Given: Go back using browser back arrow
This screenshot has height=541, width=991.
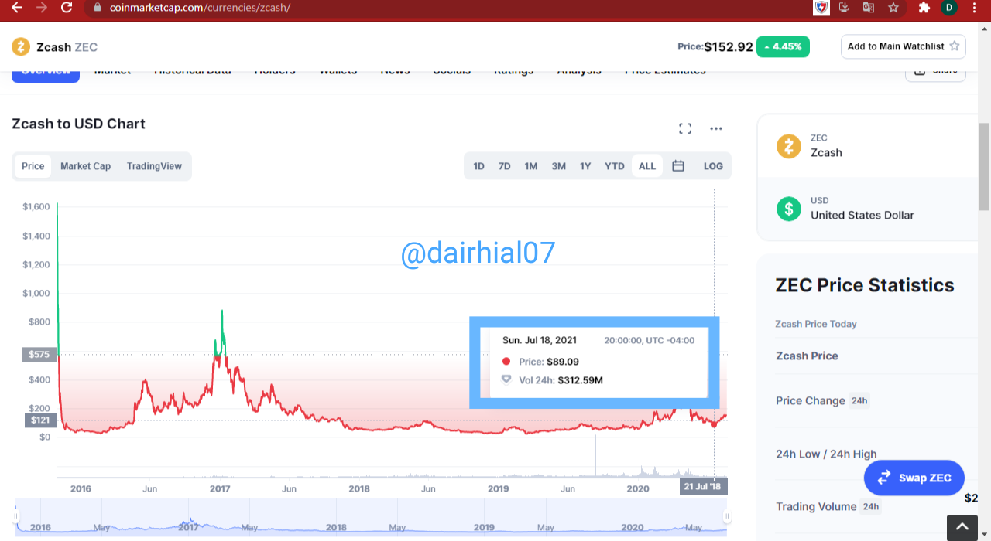Looking at the screenshot, I should click(17, 8).
